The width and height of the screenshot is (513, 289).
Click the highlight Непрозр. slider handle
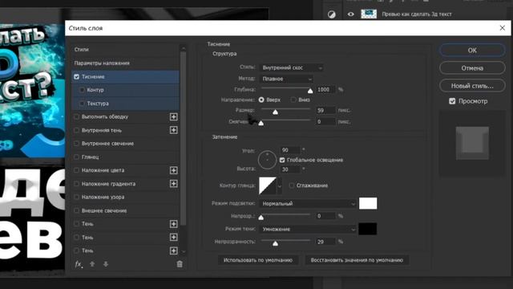[261, 218]
